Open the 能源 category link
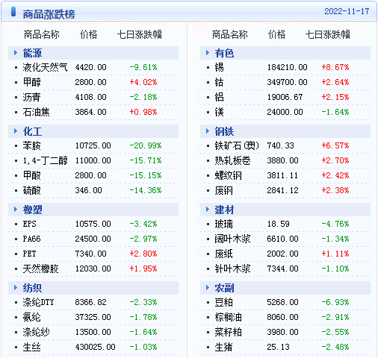 tap(32, 53)
